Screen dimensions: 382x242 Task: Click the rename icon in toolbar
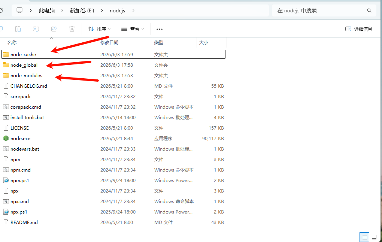click(36, 29)
